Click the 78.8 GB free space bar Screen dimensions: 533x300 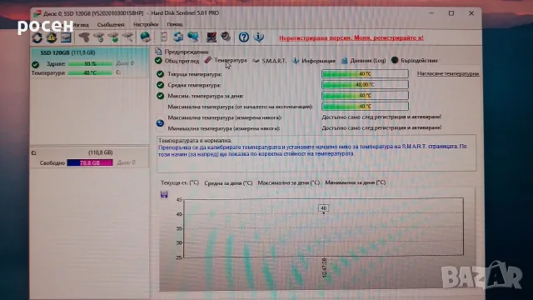point(90,162)
